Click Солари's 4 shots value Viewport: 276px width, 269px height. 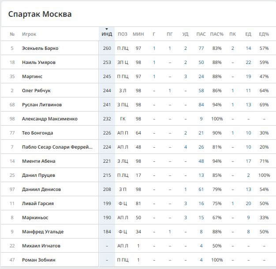click(x=186, y=147)
